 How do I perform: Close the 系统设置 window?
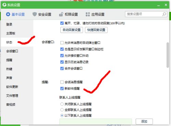click(166, 5)
